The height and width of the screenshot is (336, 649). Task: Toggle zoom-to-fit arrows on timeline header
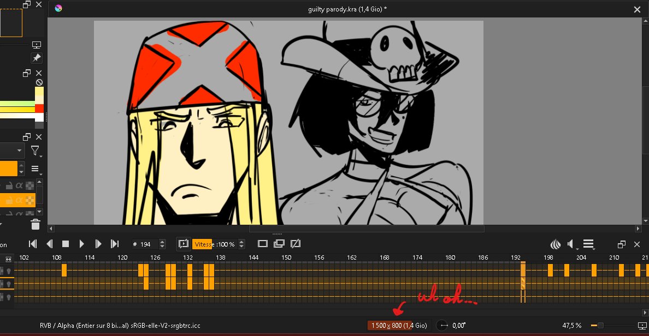(x=8, y=259)
